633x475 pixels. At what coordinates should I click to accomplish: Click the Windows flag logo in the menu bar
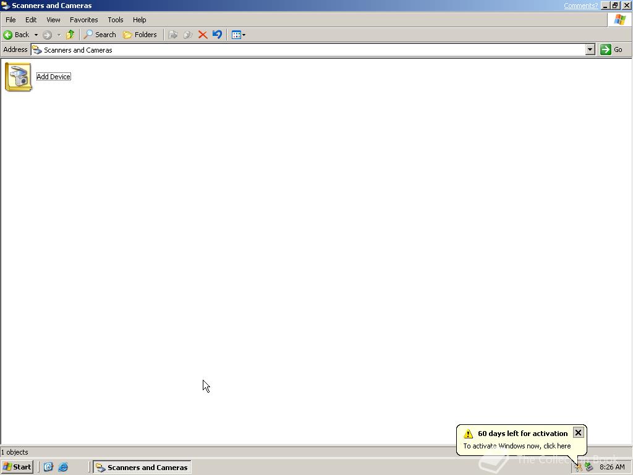[619, 20]
